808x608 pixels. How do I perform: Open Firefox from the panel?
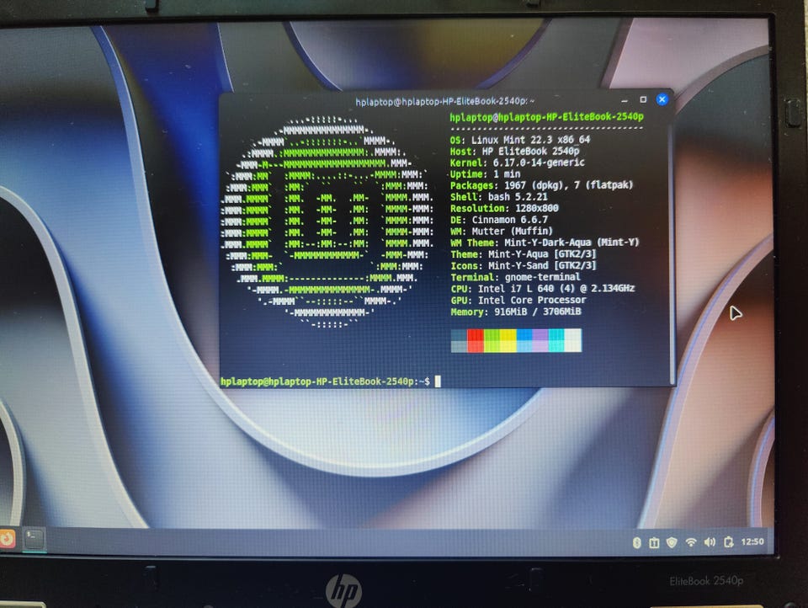click(x=8, y=538)
